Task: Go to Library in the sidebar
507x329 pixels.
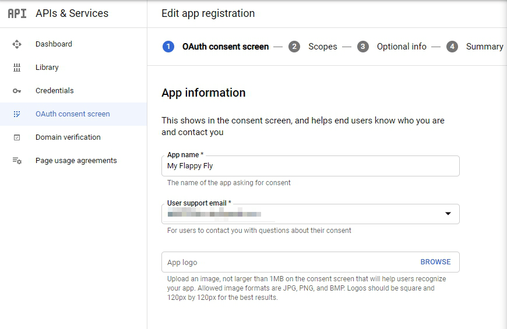Action: pyautogui.click(x=47, y=68)
